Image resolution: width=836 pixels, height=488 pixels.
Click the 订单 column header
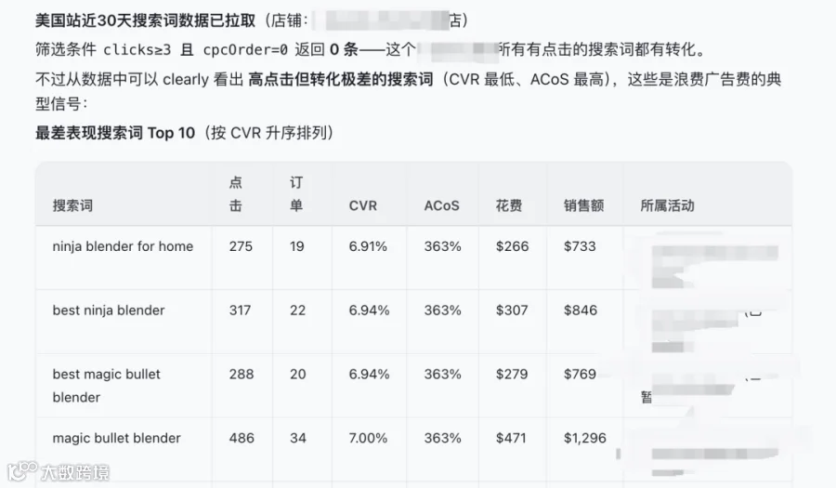[296, 194]
